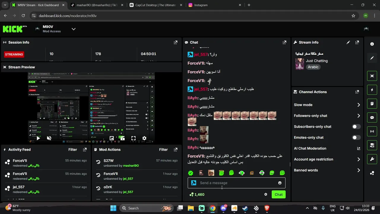Toggle the stream preview panel sidebar icon
Screen dimensions: 380x214
[x=372, y=76]
